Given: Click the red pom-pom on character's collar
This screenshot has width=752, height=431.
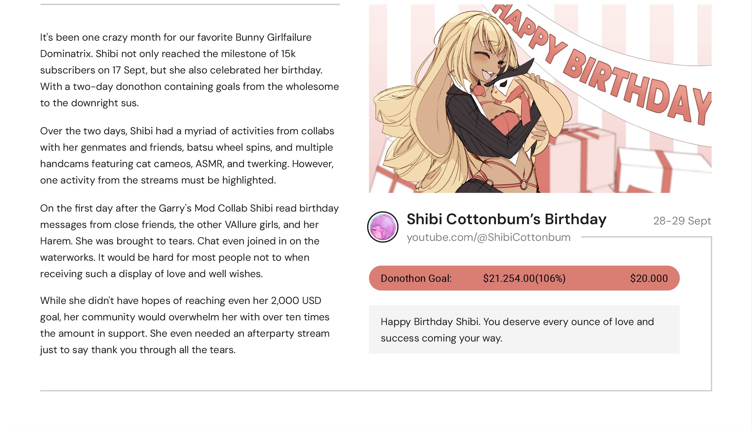Looking at the screenshot, I should click(x=479, y=90).
